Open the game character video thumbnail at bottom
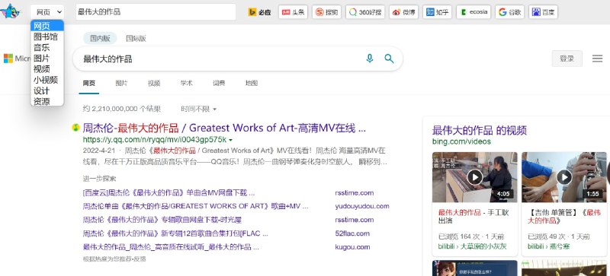610x276 pixels. coord(474,268)
